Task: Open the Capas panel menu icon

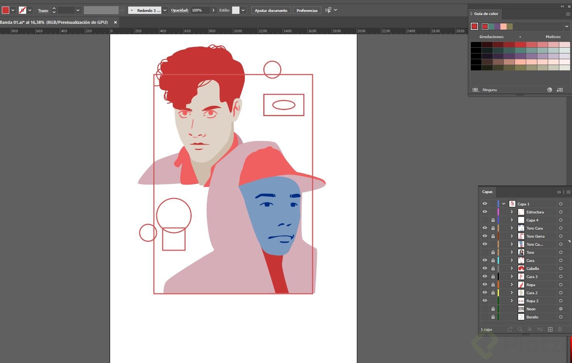Action: coord(568,191)
